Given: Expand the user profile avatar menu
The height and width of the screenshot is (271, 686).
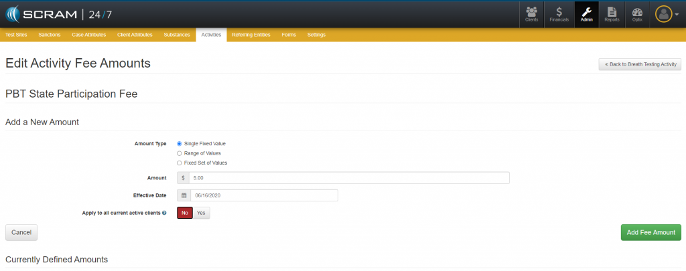Looking at the screenshot, I should (666, 14).
